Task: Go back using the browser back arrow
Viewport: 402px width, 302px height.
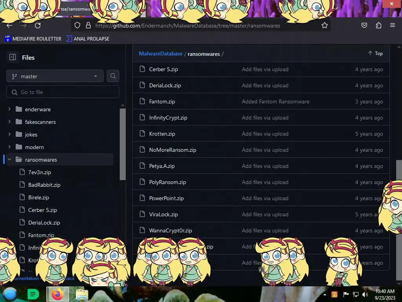Action: coord(9,26)
